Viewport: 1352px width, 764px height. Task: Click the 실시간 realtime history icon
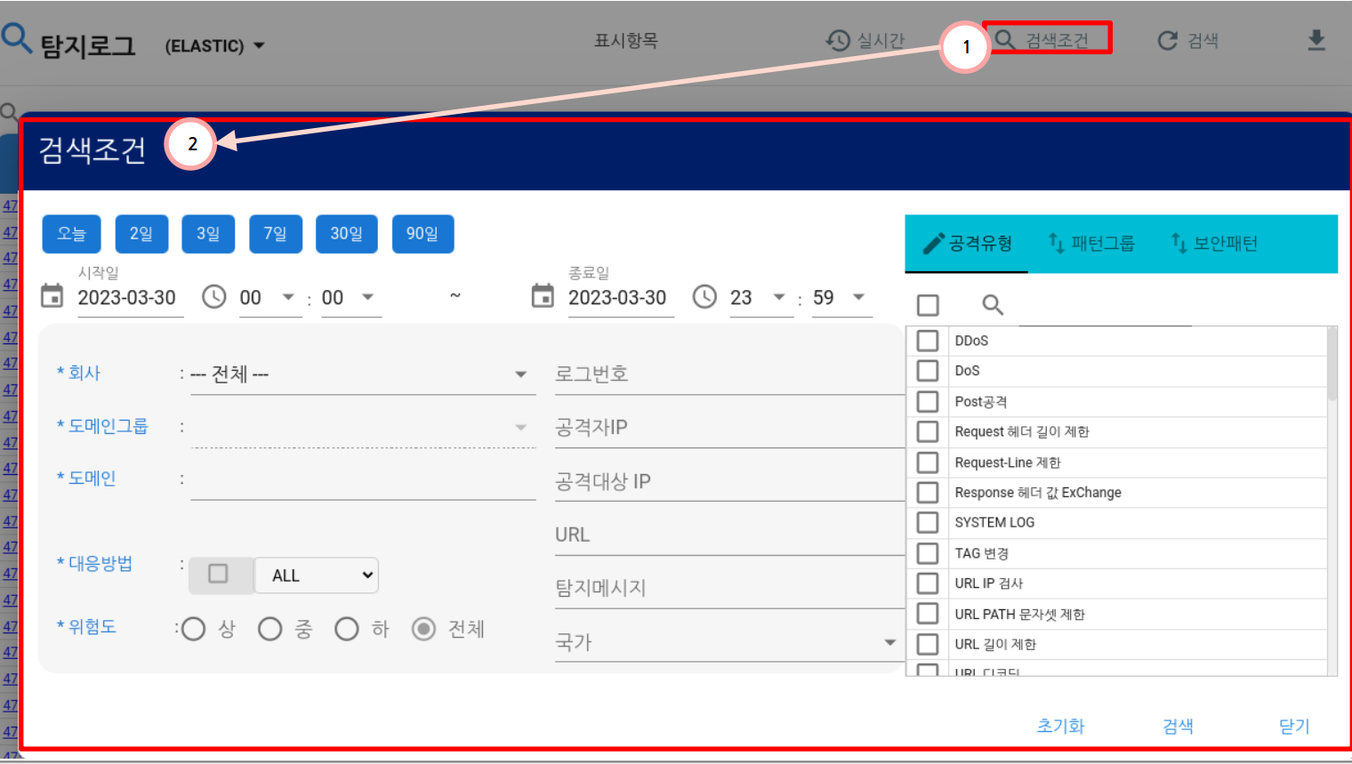pos(838,41)
